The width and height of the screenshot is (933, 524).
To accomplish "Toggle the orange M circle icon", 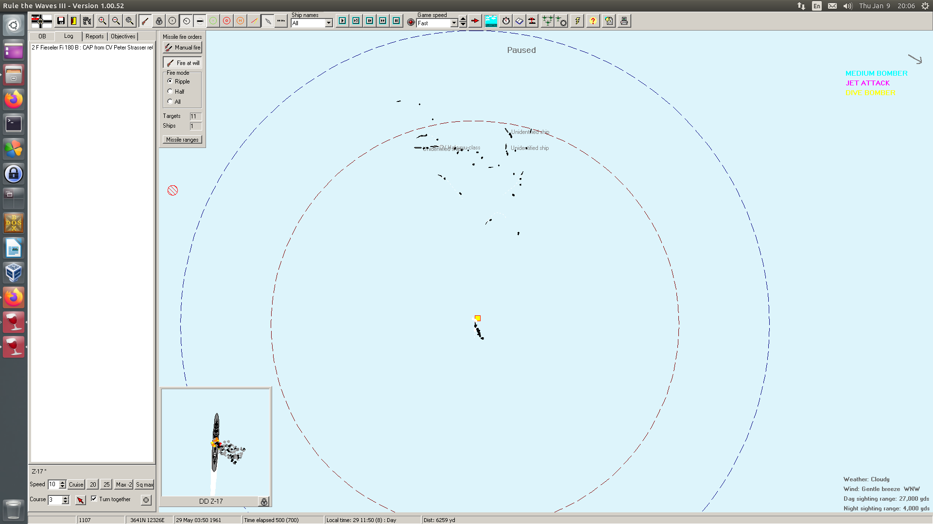I will tap(241, 21).
